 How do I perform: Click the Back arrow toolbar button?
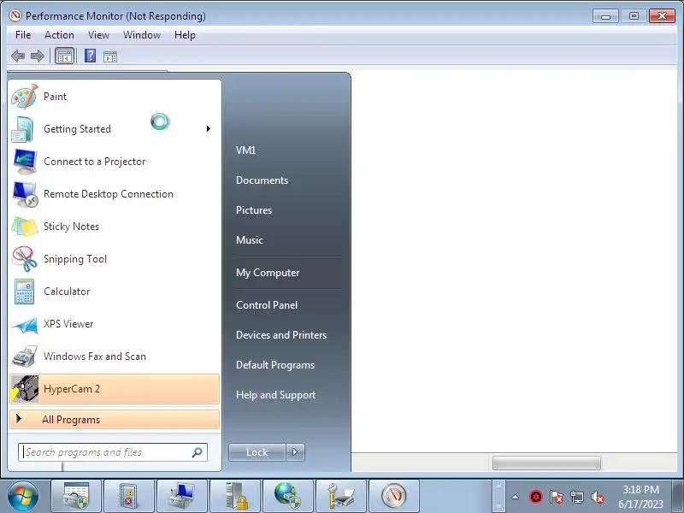[x=18, y=56]
